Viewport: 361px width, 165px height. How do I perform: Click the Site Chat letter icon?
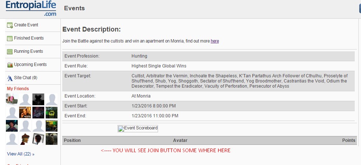click(x=10, y=78)
